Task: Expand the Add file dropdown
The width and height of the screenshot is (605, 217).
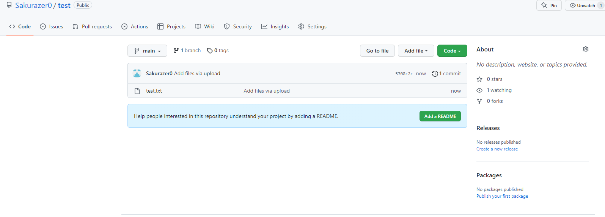Action: (416, 51)
